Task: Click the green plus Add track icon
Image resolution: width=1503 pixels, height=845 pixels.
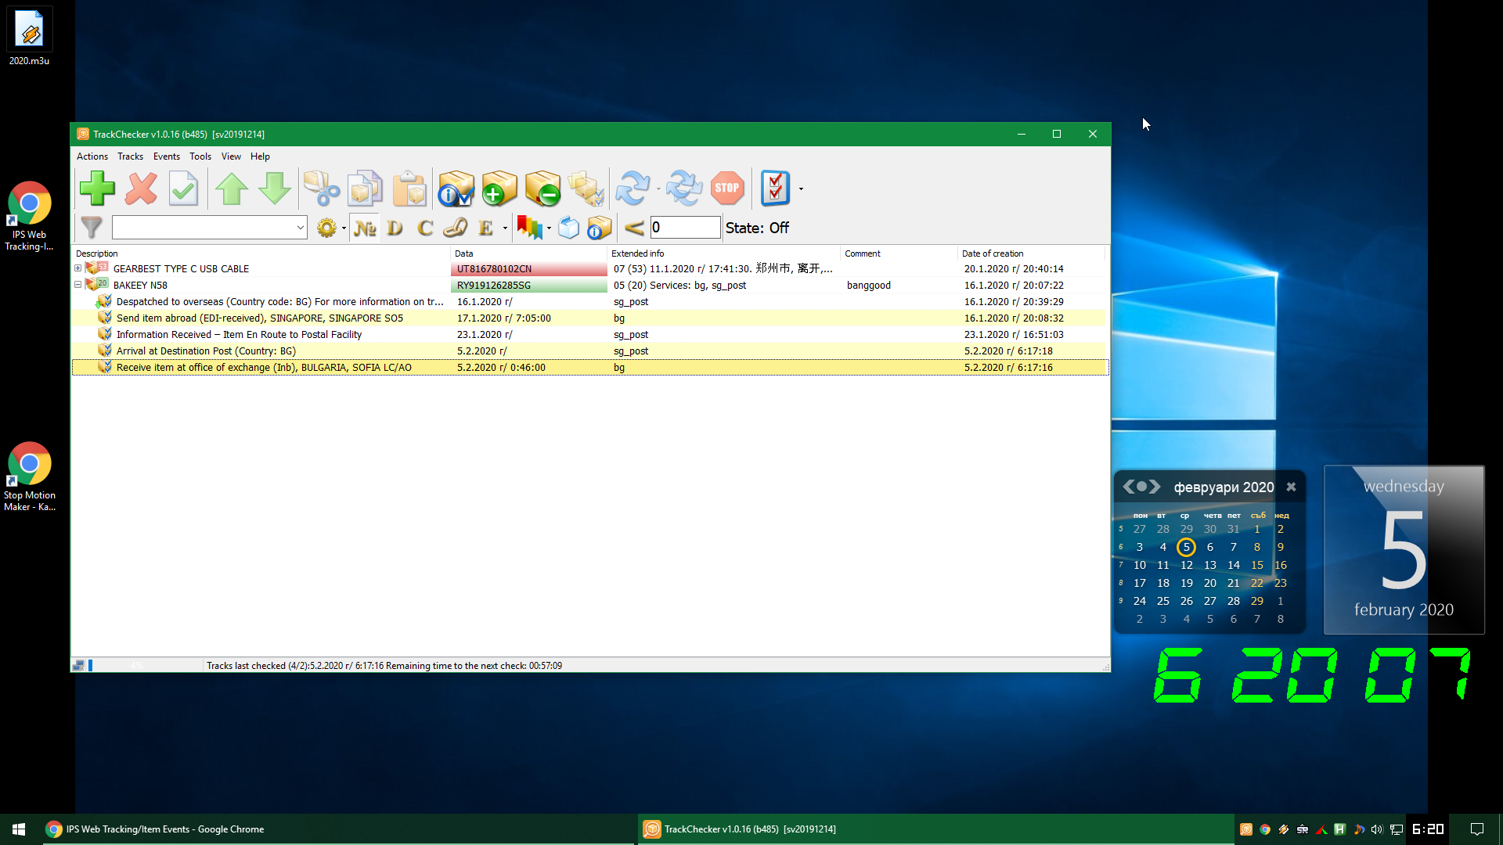Action: coord(97,189)
